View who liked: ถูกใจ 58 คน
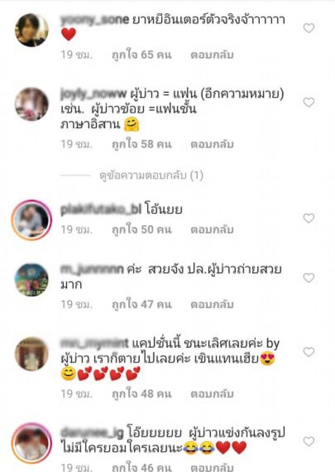The width and height of the screenshot is (335, 472). (x=142, y=144)
